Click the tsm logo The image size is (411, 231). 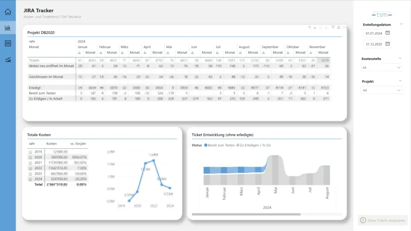[382, 15]
